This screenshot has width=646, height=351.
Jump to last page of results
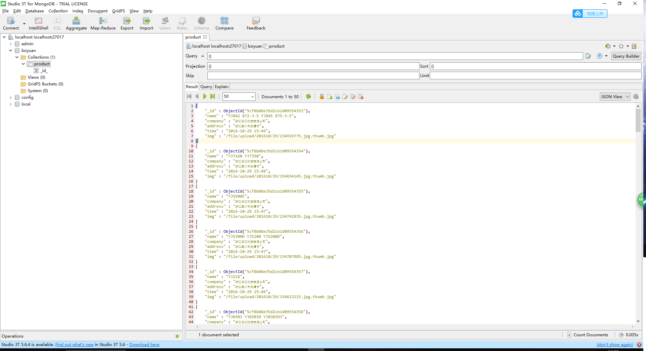[x=212, y=96]
